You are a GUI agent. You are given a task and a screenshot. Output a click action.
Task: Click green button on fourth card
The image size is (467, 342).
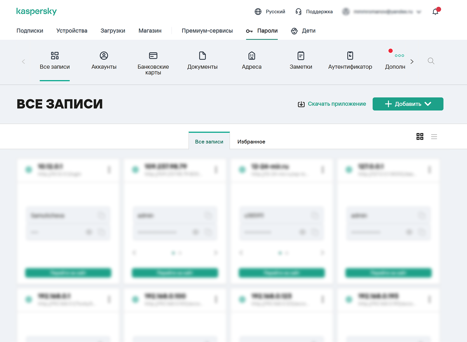click(x=388, y=273)
